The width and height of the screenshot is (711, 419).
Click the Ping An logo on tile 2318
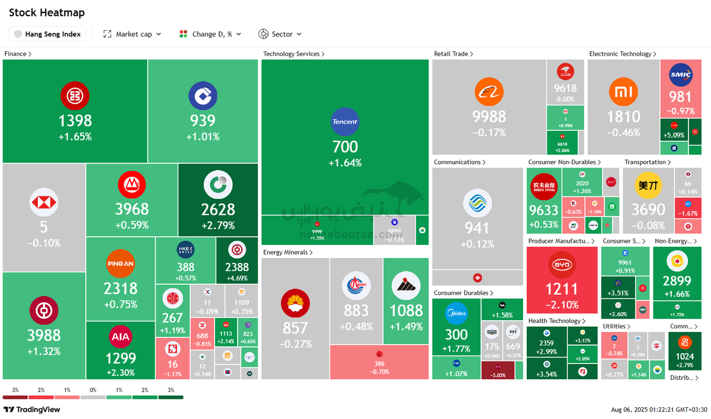click(120, 264)
